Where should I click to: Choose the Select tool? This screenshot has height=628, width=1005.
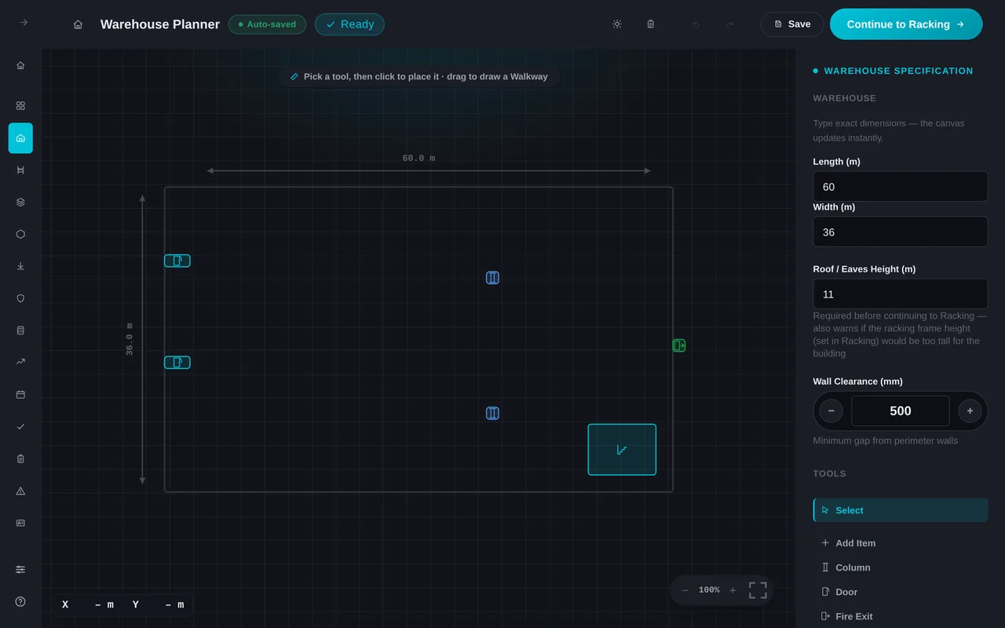[901, 510]
